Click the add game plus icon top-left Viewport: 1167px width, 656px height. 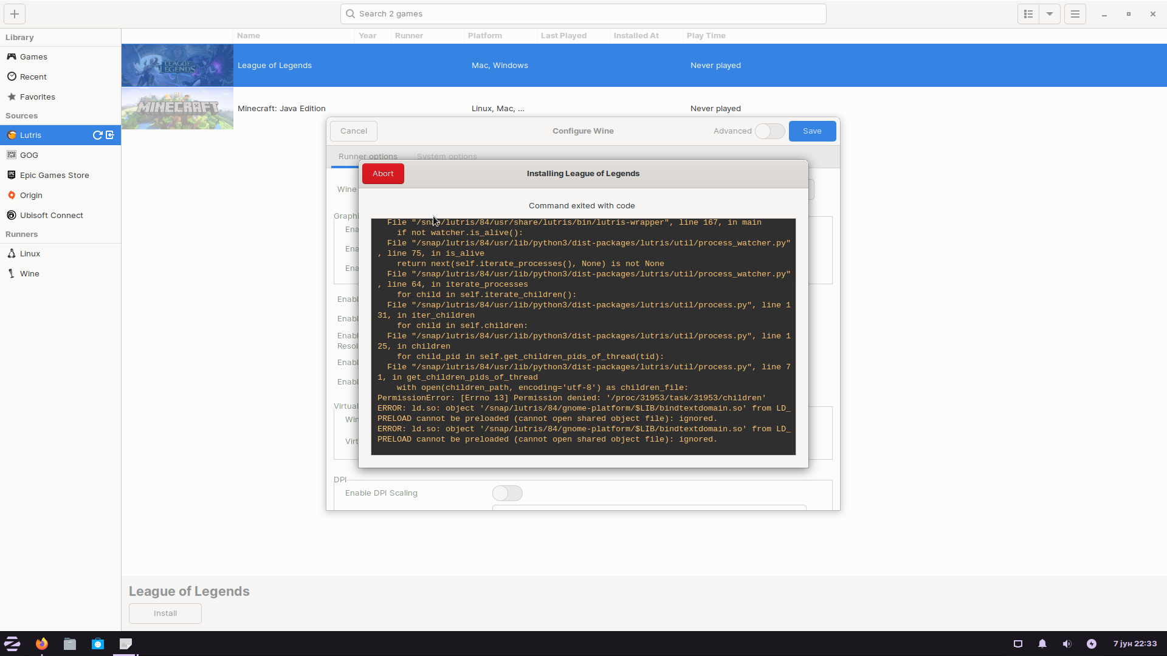(15, 13)
